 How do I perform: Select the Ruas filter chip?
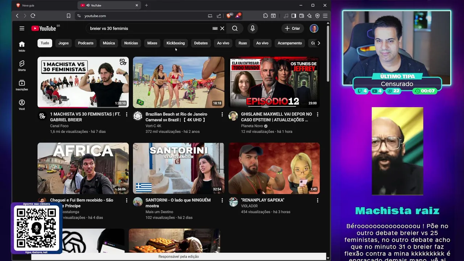[x=243, y=43]
